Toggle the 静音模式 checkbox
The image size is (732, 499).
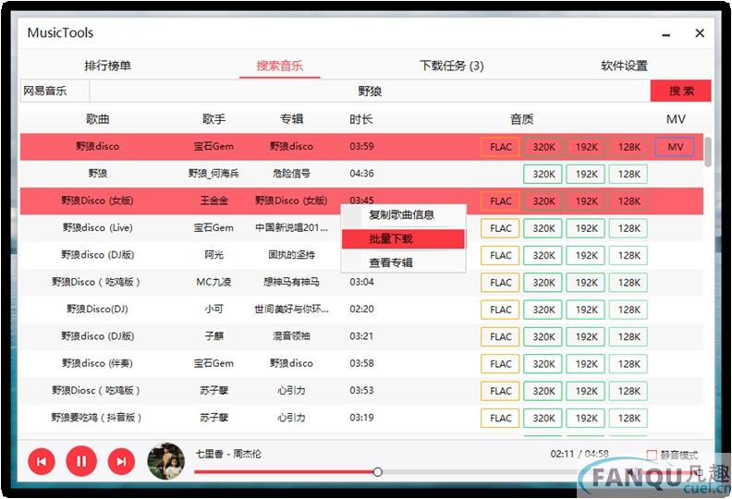[652, 456]
